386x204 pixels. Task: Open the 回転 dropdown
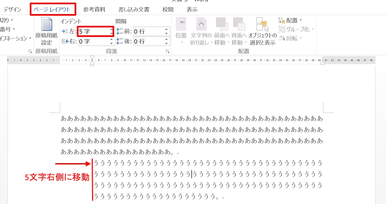point(290,38)
